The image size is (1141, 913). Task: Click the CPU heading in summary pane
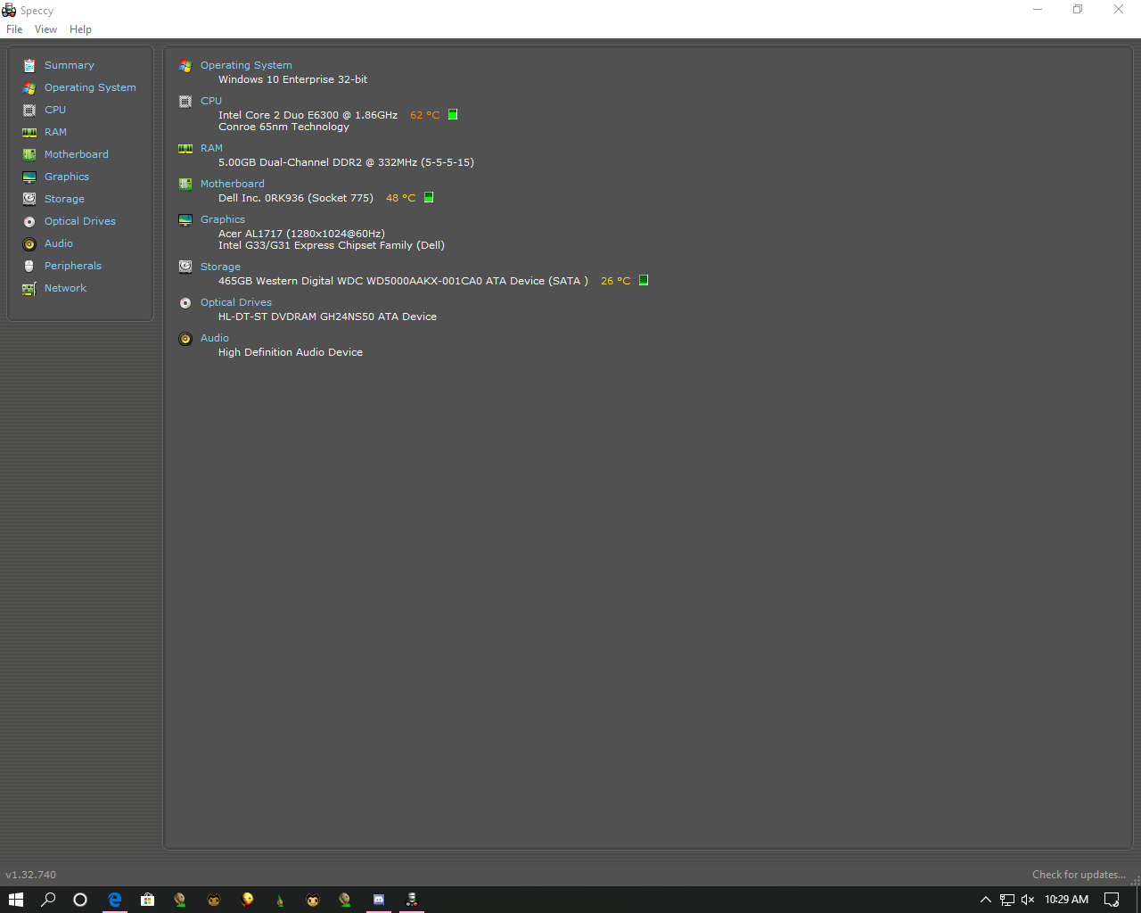(211, 101)
